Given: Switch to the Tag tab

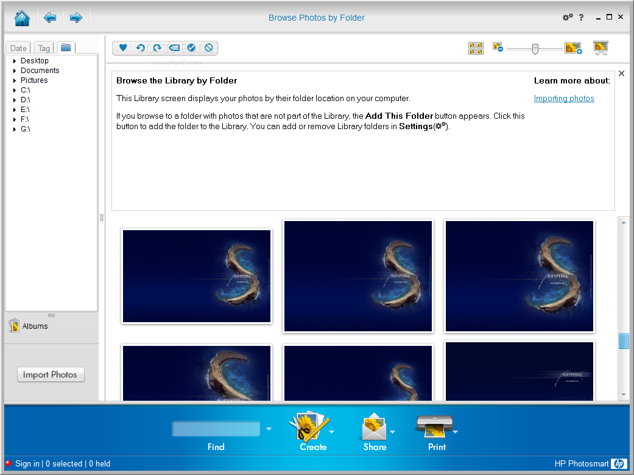Looking at the screenshot, I should point(44,48).
